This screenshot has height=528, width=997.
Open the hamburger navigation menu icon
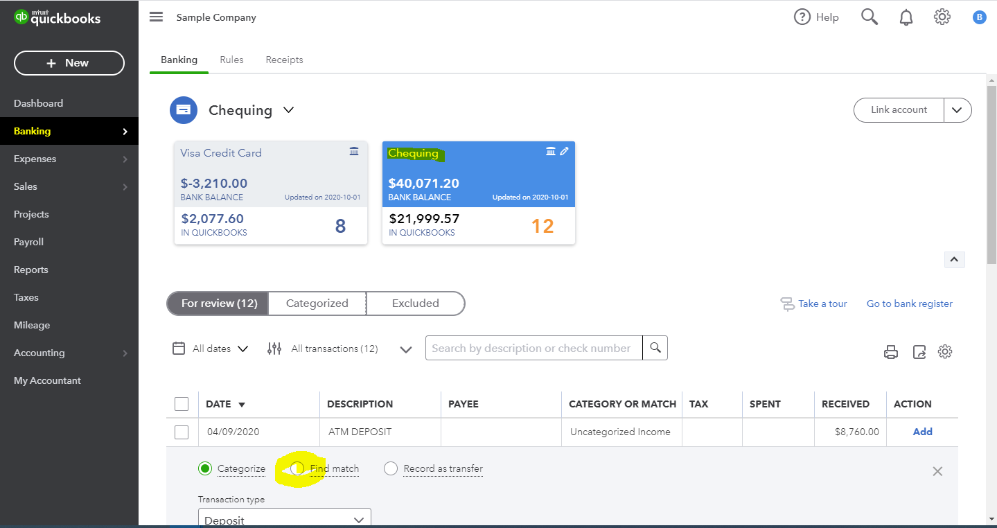tap(156, 17)
